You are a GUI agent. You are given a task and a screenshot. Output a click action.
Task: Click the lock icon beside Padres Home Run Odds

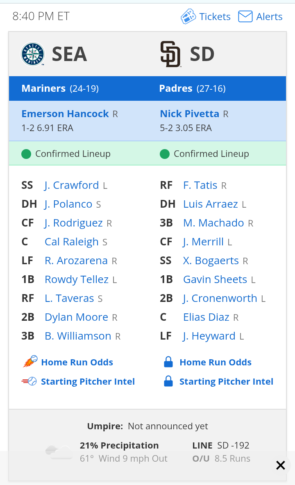pos(168,362)
